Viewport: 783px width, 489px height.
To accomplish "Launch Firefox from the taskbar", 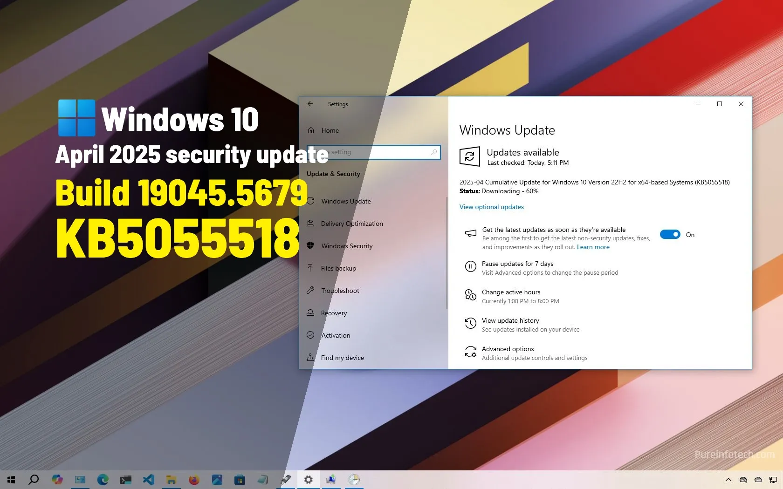I will point(194,480).
